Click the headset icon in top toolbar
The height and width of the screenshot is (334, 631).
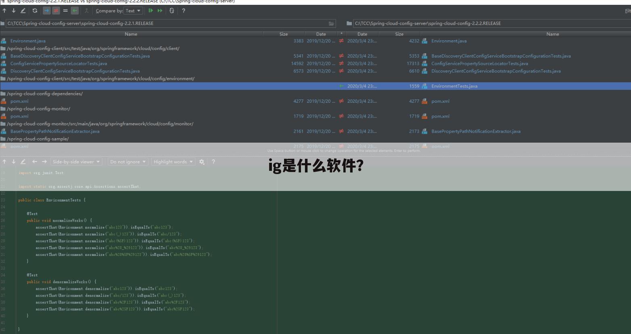[x=172, y=11]
